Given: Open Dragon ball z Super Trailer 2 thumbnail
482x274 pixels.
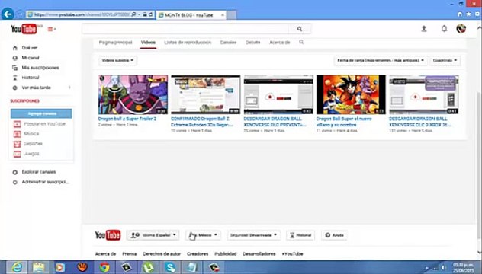Looking at the screenshot, I should click(133, 94).
